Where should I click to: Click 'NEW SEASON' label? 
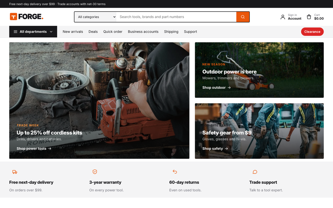[x=214, y=64]
